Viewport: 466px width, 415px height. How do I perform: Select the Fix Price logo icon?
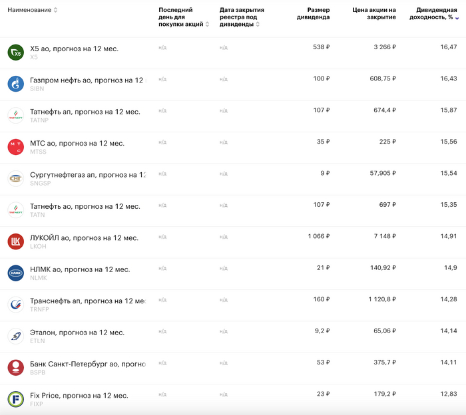point(15,399)
